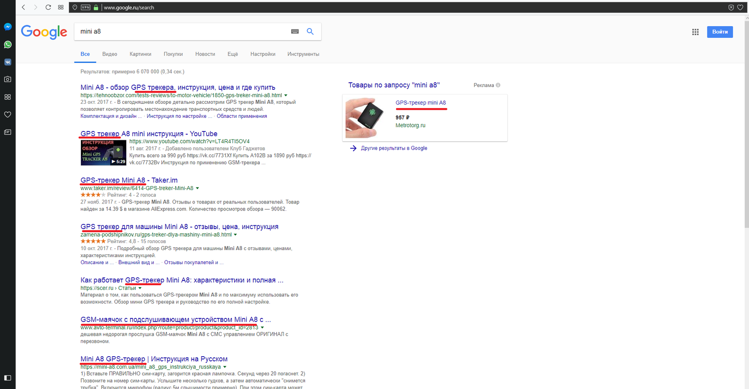Click the YouTube video thumbnail 5:29
749x389 pixels.
click(103, 152)
